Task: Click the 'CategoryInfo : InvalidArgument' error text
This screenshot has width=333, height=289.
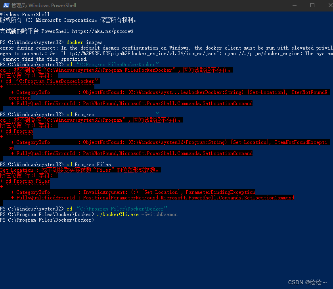Action: click(119, 192)
